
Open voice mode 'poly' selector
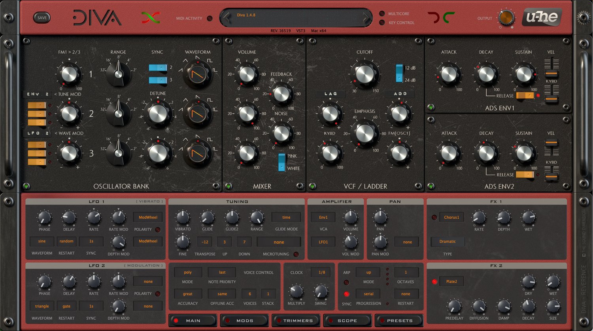pos(188,272)
